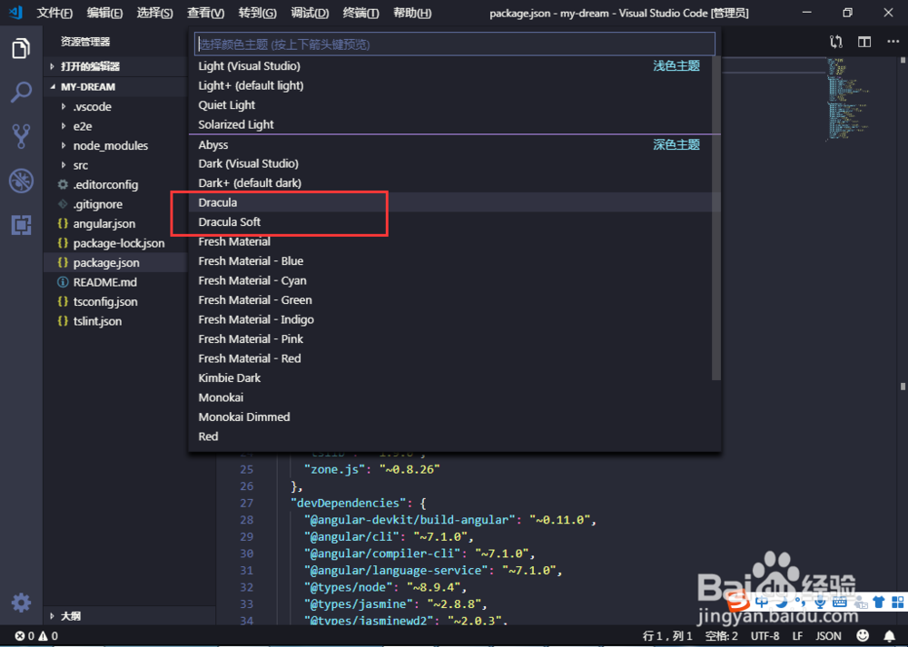Image resolution: width=908 pixels, height=647 pixels.
Task: Click the split editor icon
Action: click(864, 42)
